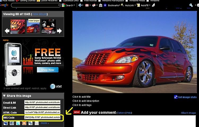
Task: Open Windows Media bookmark
Action: [x=135, y=1]
